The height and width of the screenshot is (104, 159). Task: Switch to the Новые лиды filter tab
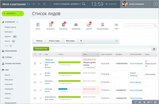(x=54, y=41)
